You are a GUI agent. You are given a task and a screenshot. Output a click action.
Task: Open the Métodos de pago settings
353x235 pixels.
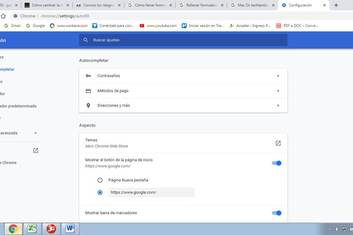click(183, 91)
